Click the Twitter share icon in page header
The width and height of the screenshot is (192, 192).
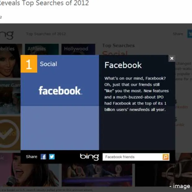190,34
